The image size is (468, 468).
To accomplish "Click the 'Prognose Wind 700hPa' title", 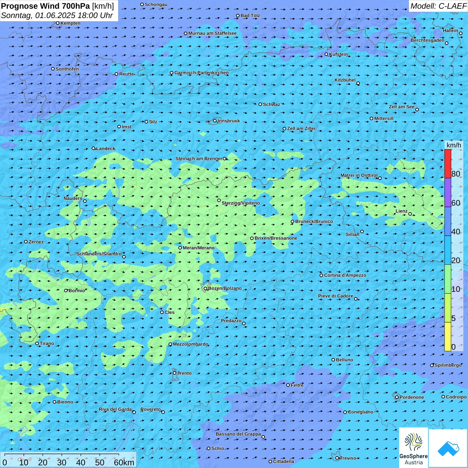I will point(45,6).
